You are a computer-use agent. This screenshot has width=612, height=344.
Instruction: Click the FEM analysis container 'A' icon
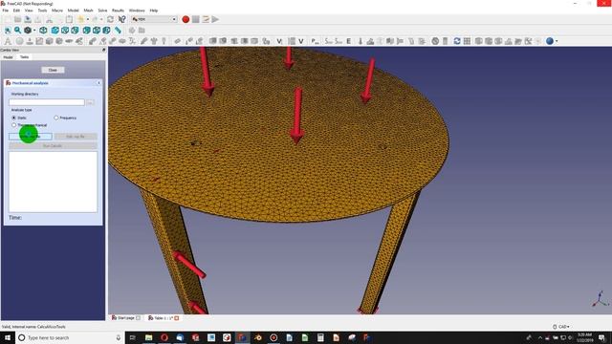8,41
